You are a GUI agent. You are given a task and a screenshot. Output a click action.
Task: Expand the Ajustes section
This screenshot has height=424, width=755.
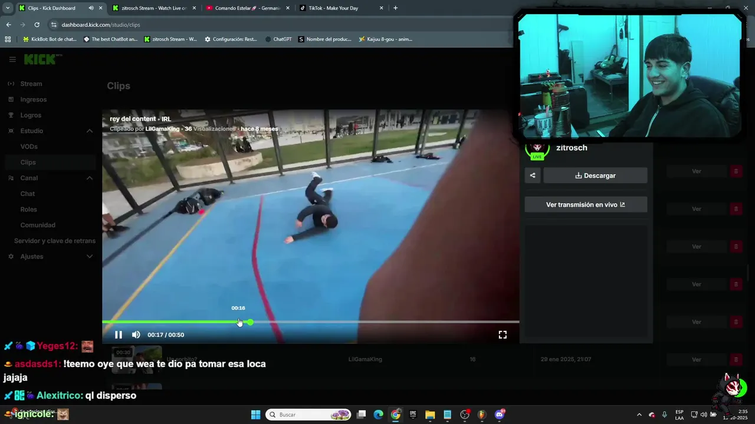pyautogui.click(x=90, y=256)
